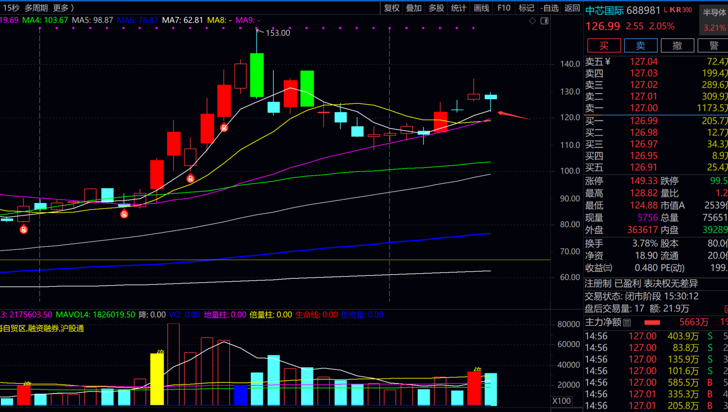Open the 半导体 sector link

coord(714,12)
